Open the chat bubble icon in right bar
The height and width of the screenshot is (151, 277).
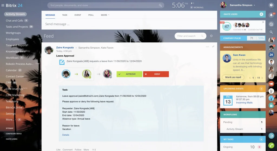click(x=271, y=24)
